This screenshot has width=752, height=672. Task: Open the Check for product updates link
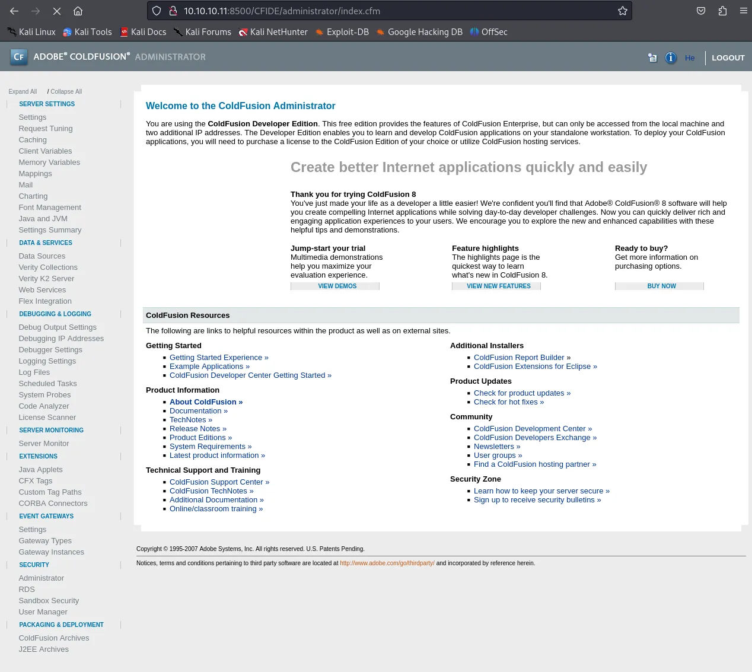pos(522,393)
